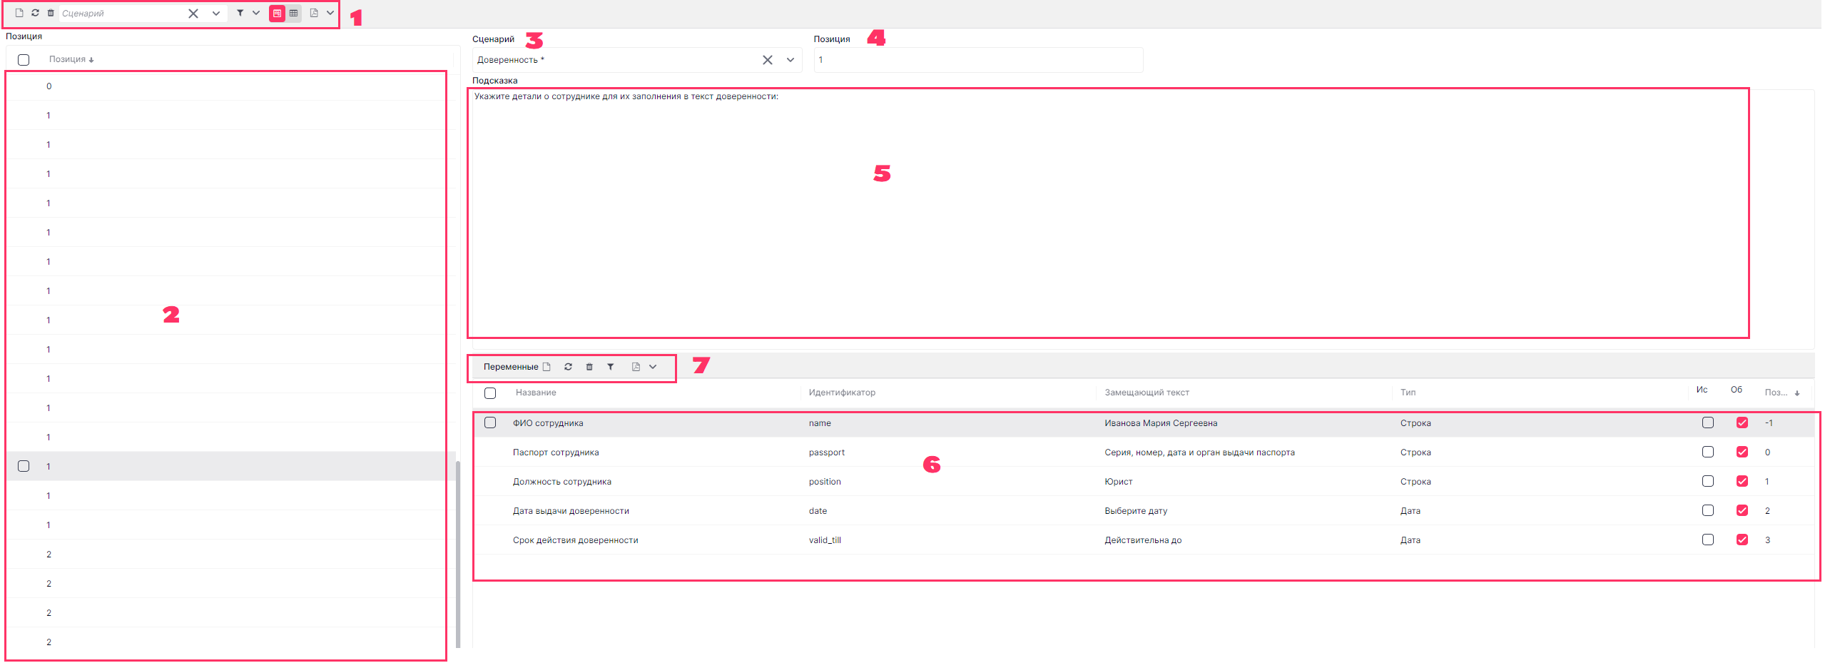1835x668 pixels.
Task: Click the positions list vertical scrollbar
Action: click(x=458, y=553)
